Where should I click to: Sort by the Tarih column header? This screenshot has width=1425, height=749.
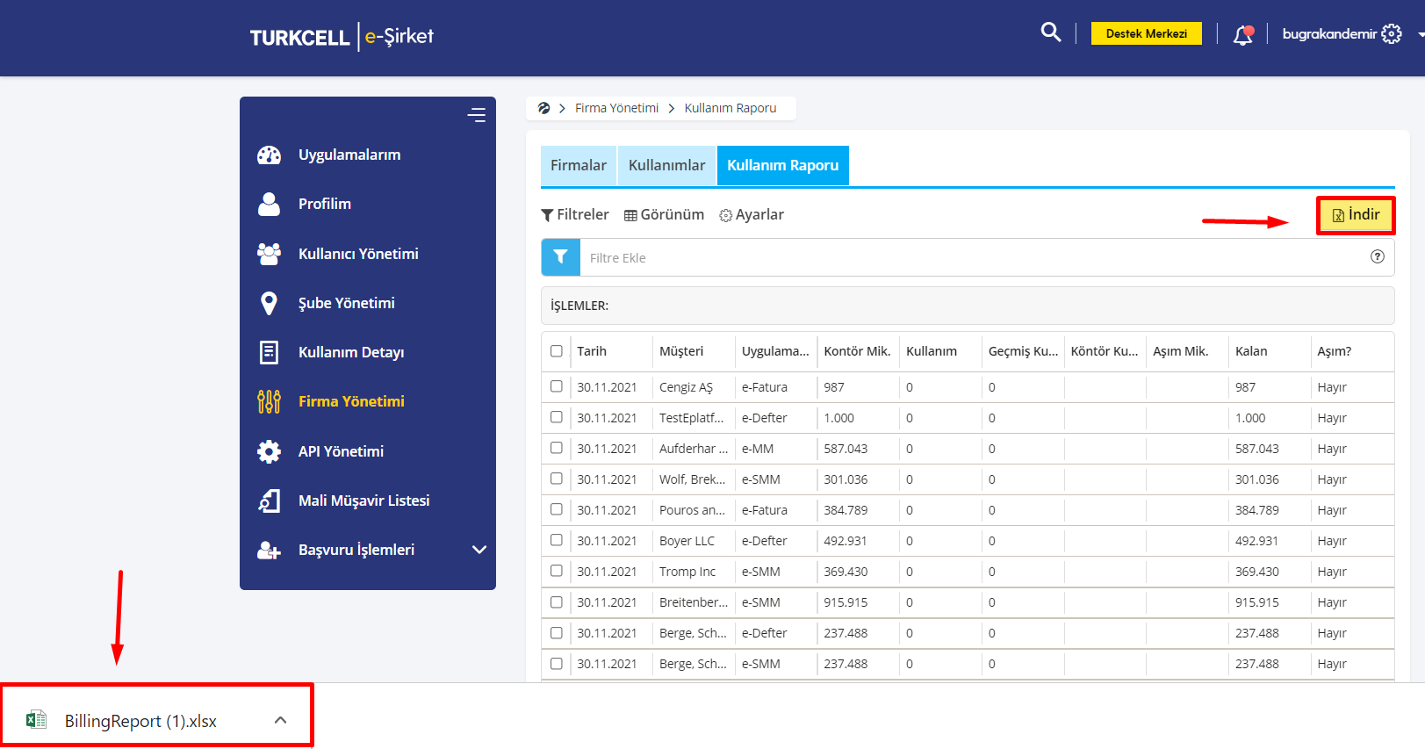pos(592,351)
